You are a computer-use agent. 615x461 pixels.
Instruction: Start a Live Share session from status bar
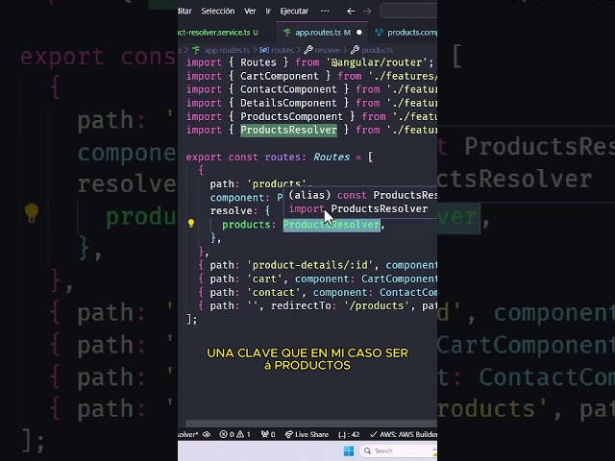point(307,434)
